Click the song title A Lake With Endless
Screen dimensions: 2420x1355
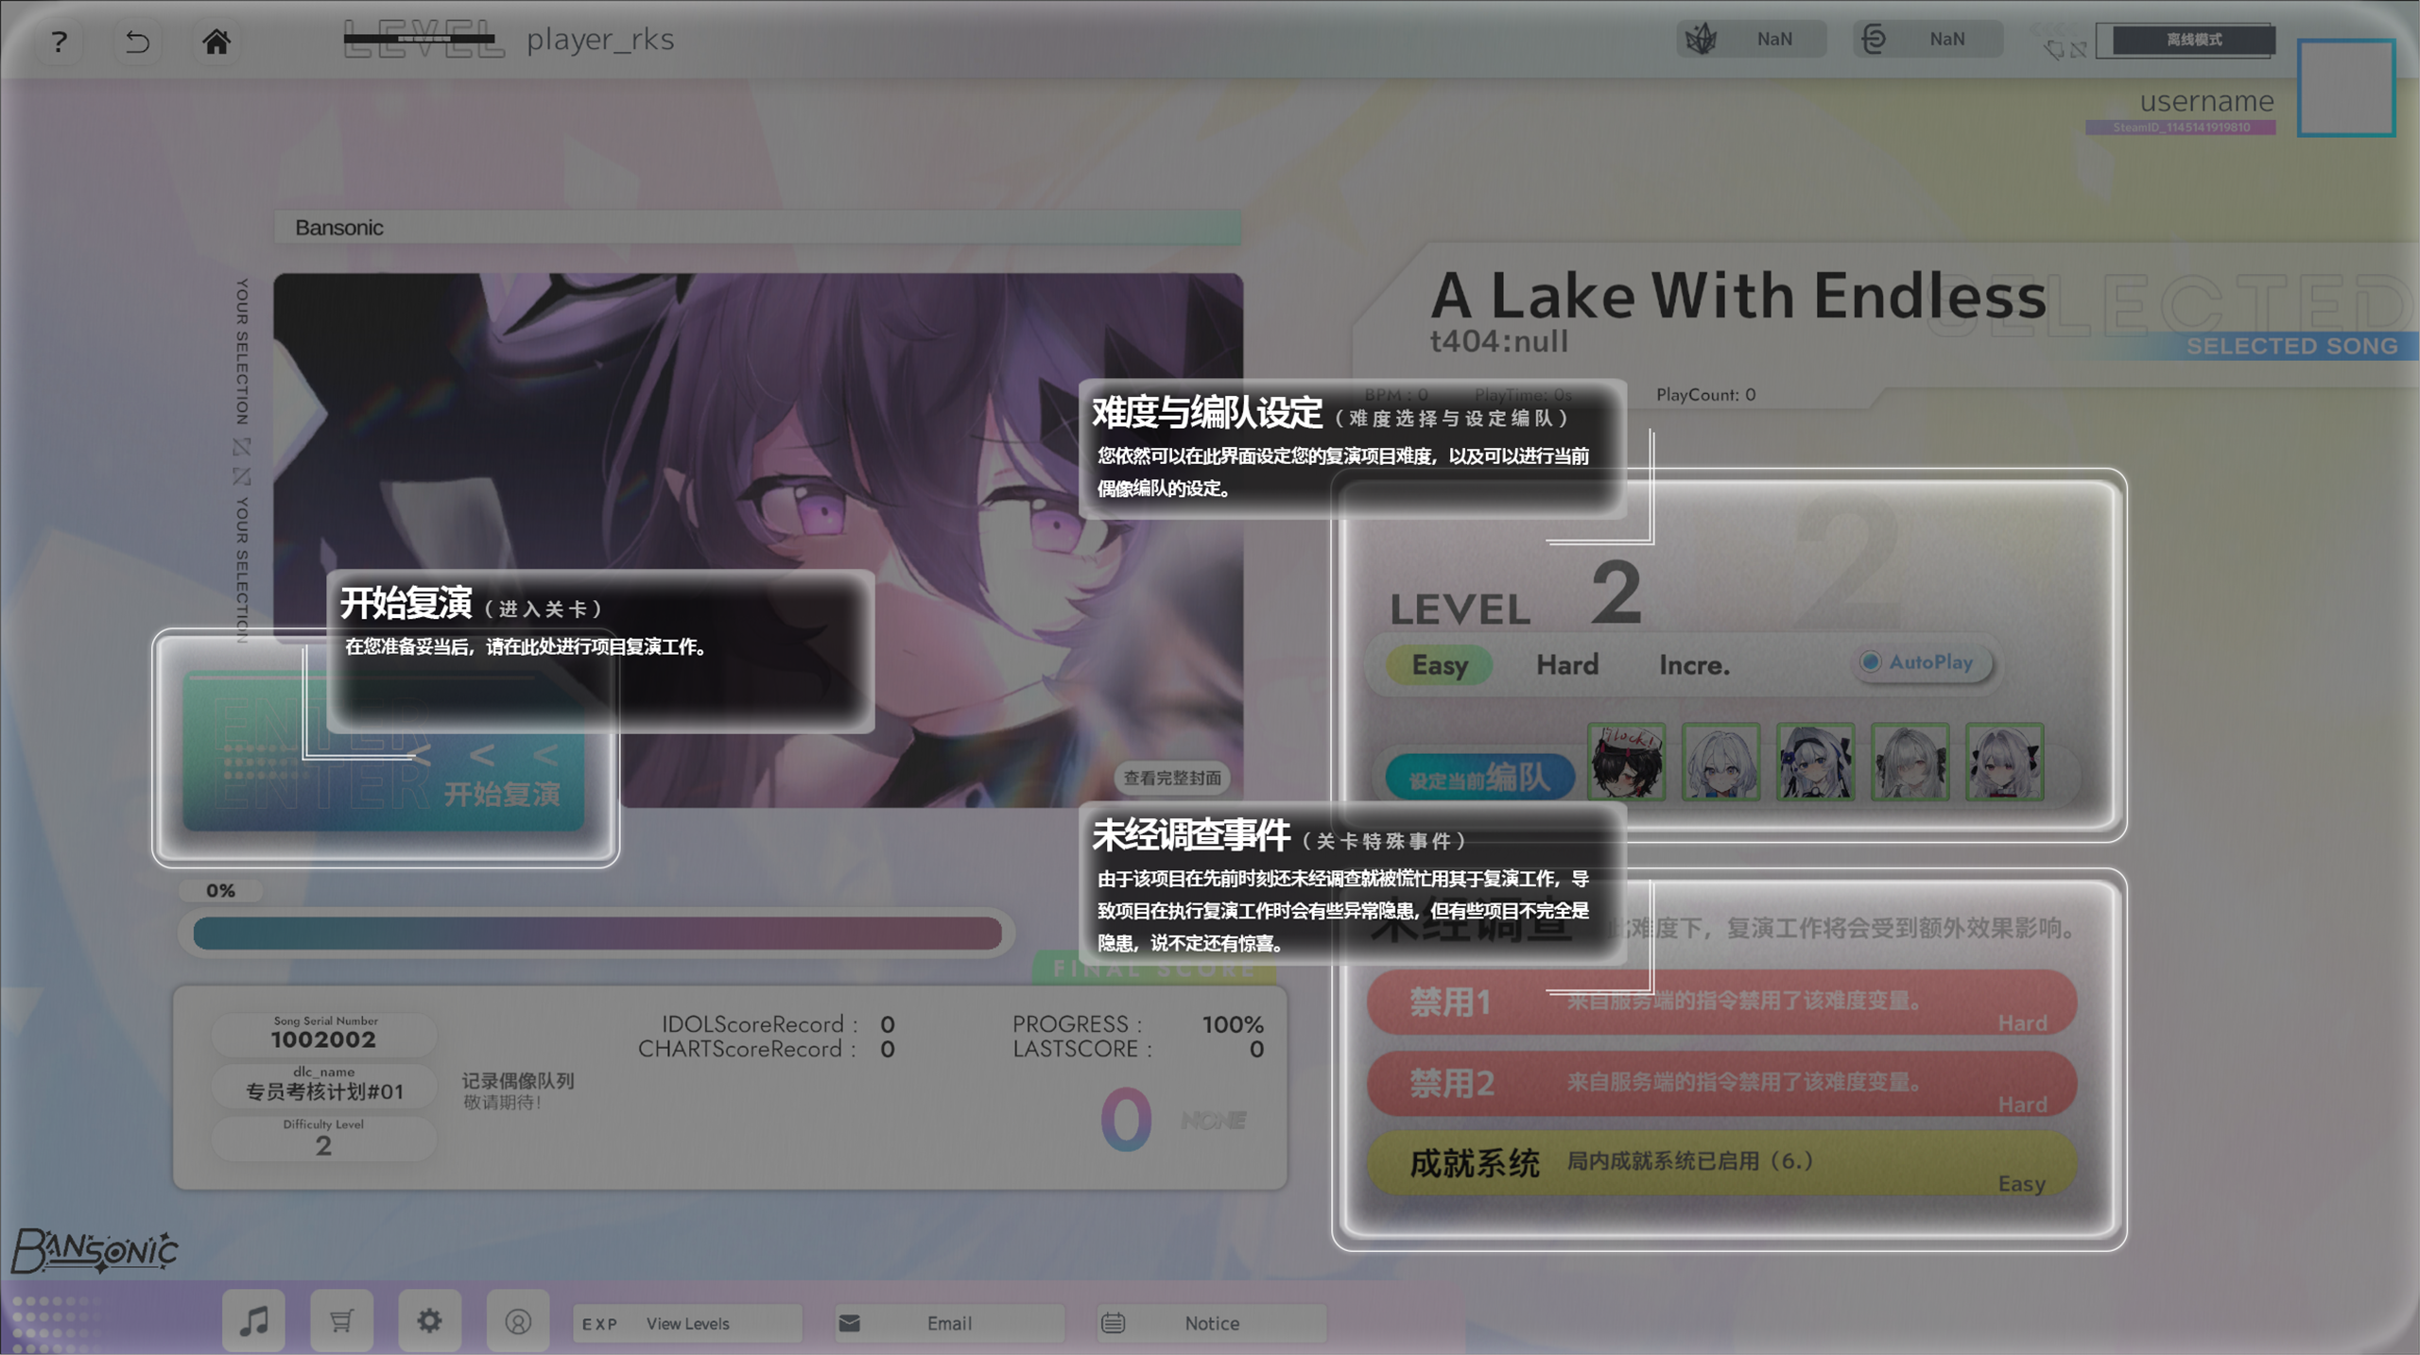click(x=1738, y=296)
